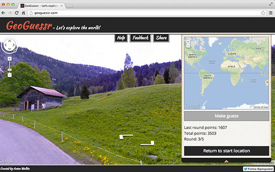Click Return to start location
The image size is (275, 172).
click(x=226, y=151)
